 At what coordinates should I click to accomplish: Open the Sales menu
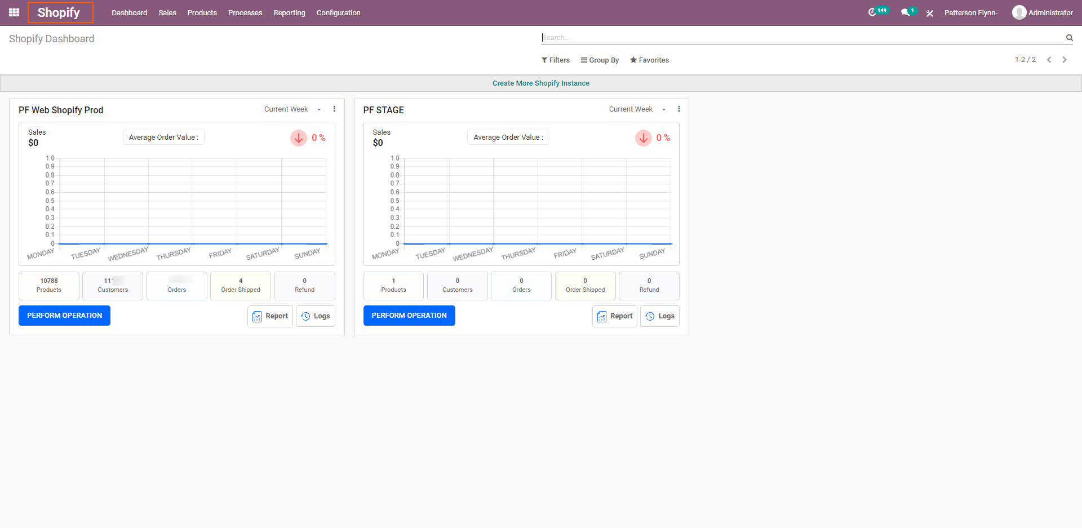pos(167,12)
